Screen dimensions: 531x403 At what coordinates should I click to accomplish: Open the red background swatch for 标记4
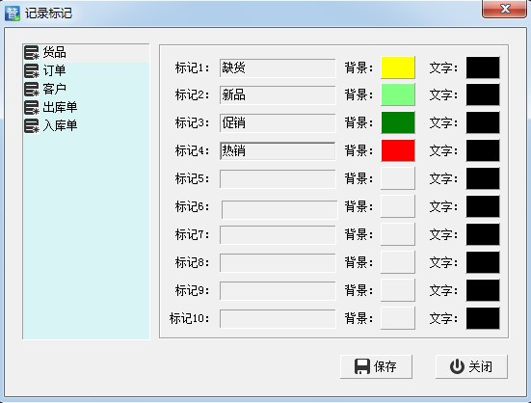(x=398, y=150)
